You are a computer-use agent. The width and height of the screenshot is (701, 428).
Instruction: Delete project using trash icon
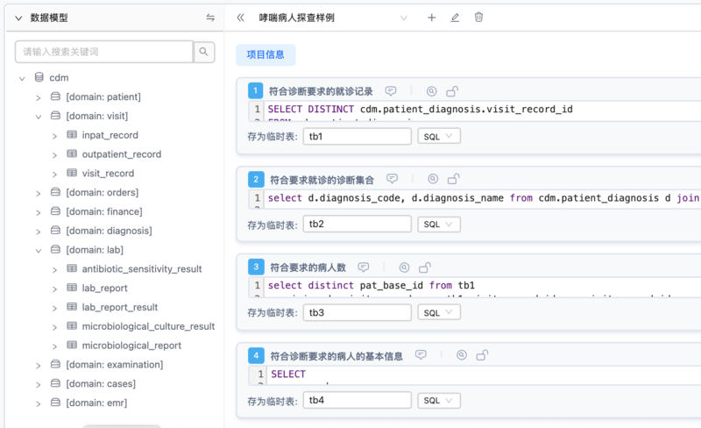[x=478, y=18]
